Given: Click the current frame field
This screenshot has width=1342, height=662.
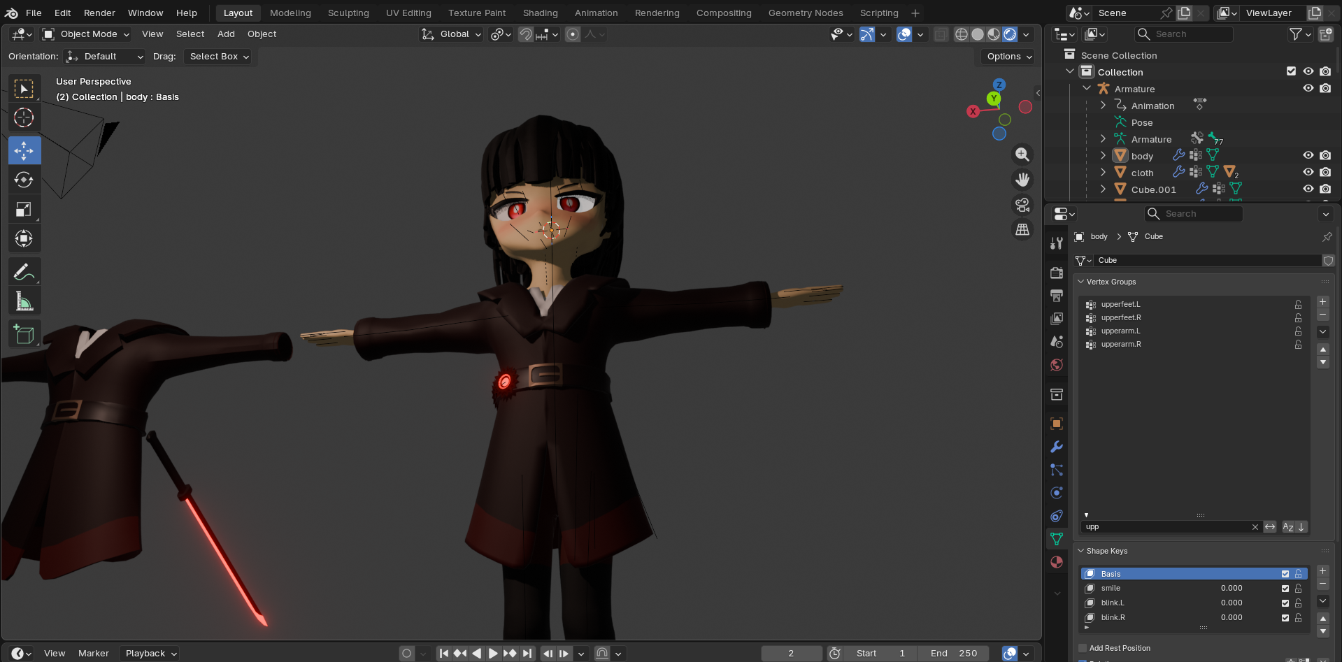Looking at the screenshot, I should pos(791,654).
